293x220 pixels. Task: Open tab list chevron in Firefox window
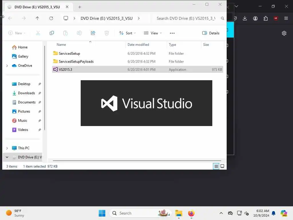(236, 6)
